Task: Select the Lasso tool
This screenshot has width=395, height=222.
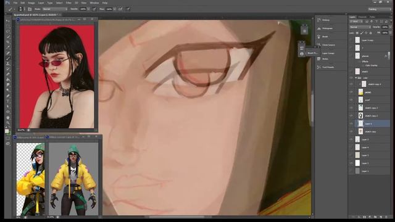Action: tap(8, 31)
